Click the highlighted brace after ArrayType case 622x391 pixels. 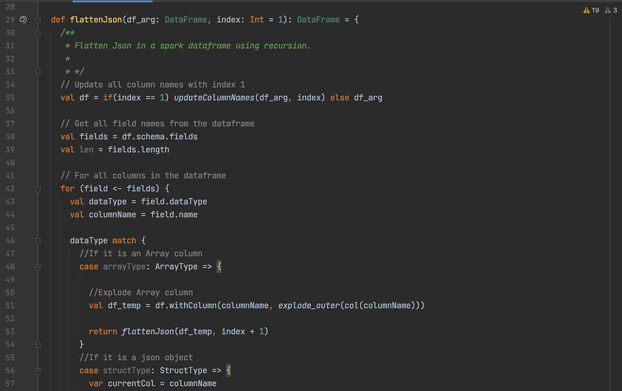coord(219,266)
